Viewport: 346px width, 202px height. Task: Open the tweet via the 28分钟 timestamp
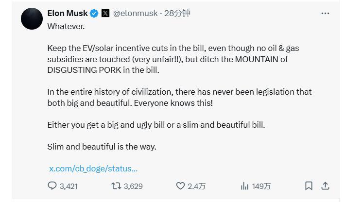(177, 13)
